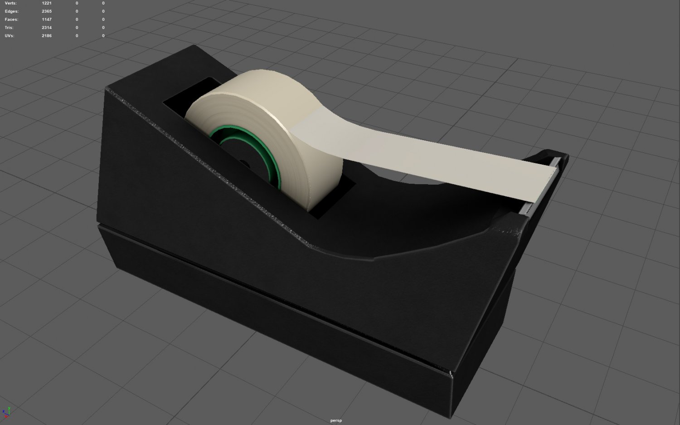This screenshot has height=425, width=680.
Task: Click the persp camera label
Action: pyautogui.click(x=335, y=420)
